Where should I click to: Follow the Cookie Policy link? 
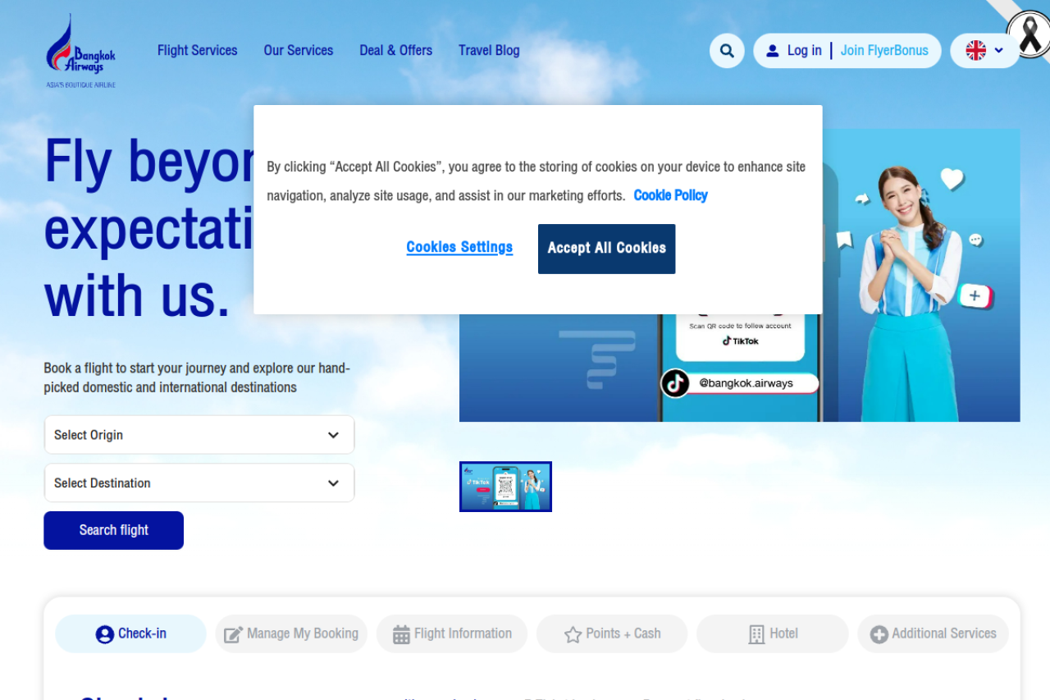tap(670, 195)
